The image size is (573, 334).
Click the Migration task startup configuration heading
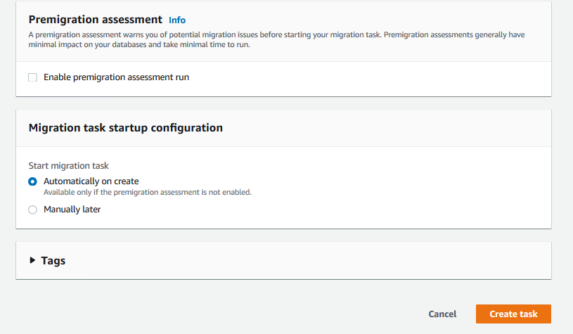(x=125, y=128)
